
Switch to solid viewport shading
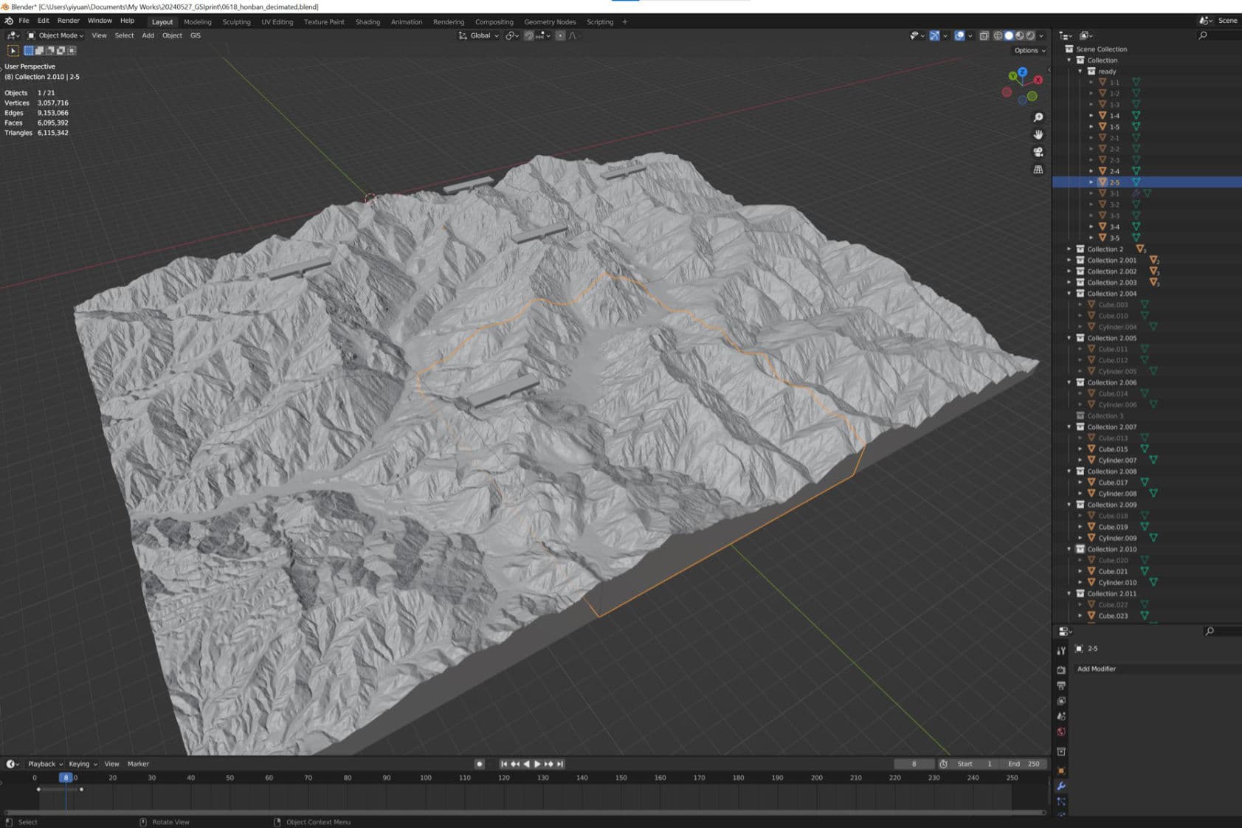click(x=1009, y=35)
